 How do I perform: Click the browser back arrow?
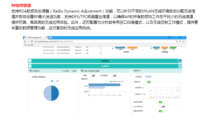[25, 41]
